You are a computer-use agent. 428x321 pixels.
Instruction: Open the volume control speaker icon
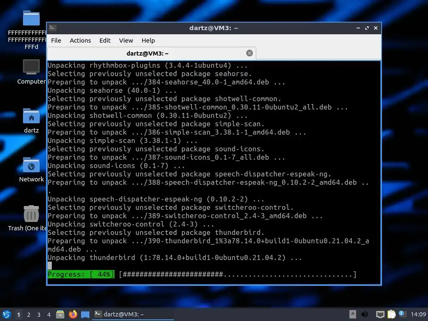point(364,314)
